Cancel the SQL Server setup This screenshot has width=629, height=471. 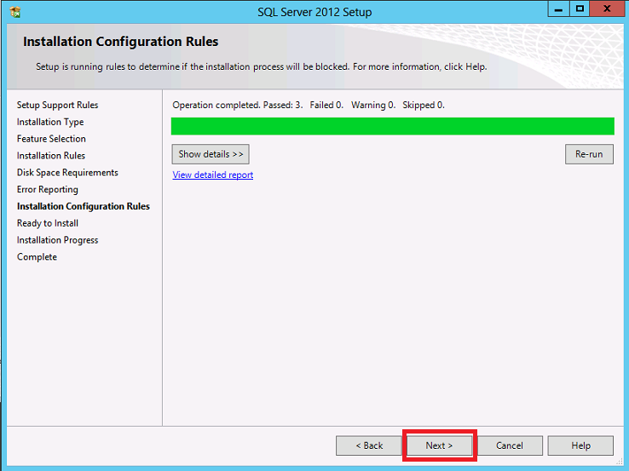pyautogui.click(x=510, y=445)
